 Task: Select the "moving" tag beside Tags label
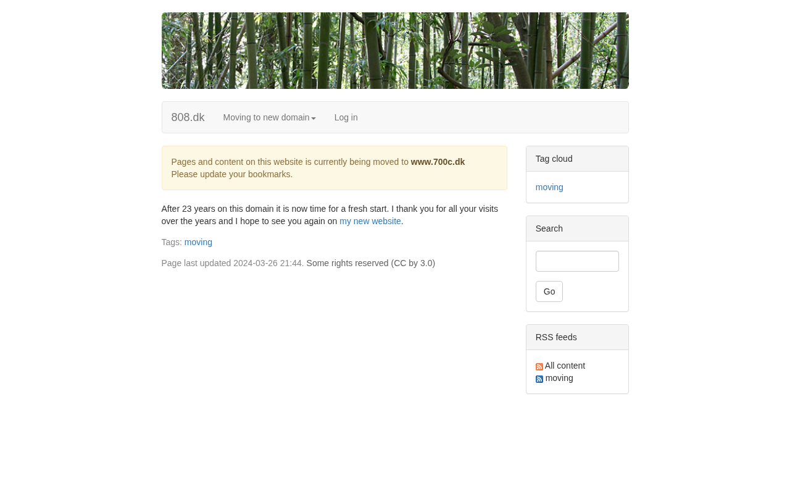(198, 242)
